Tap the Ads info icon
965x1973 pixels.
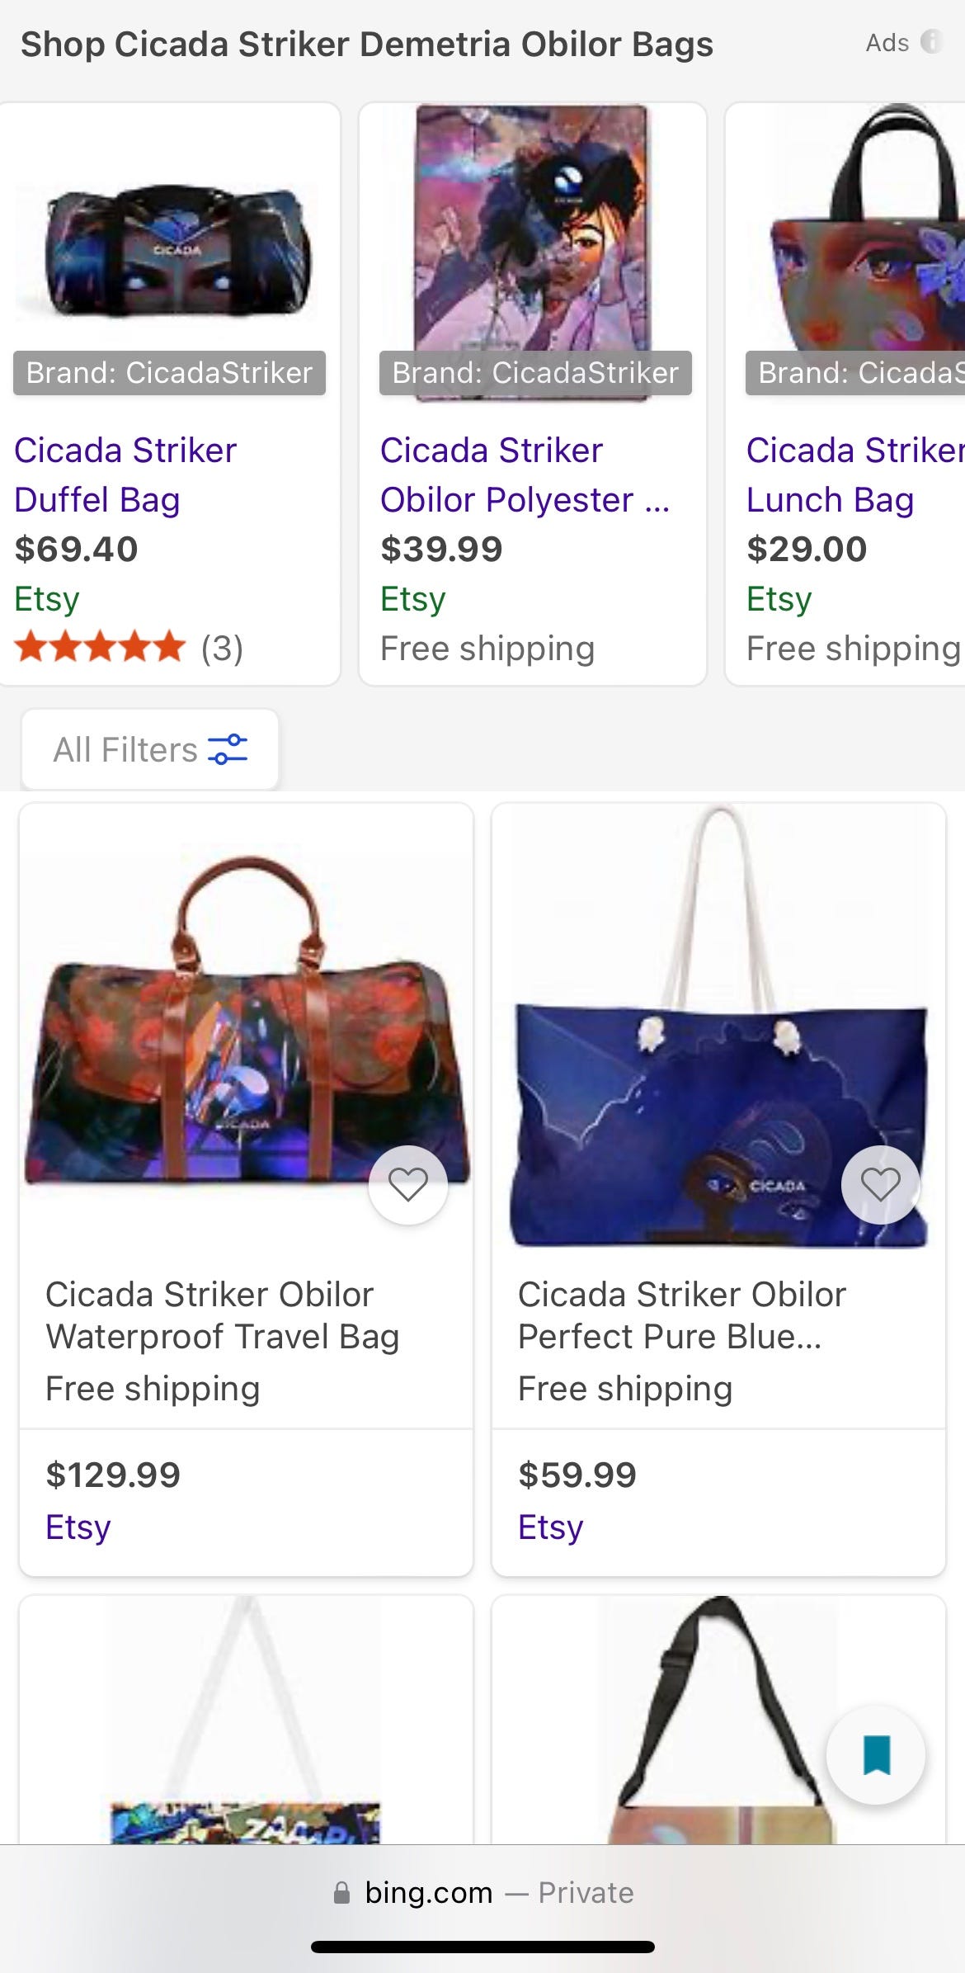(x=931, y=41)
